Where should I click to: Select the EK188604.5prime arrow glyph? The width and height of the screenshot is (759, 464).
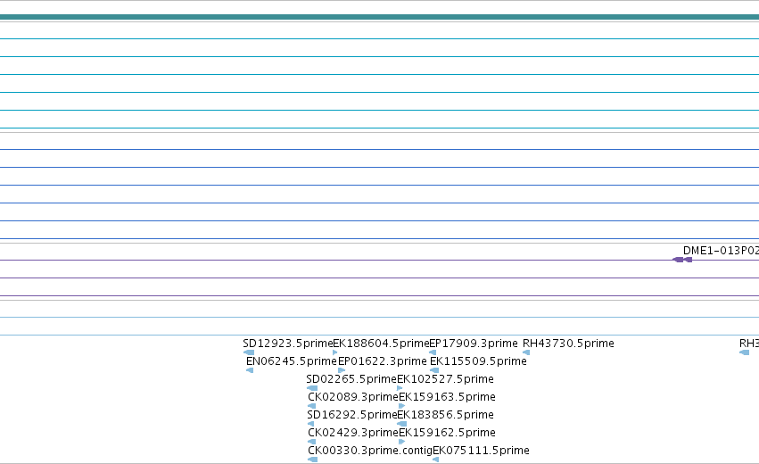pos(335,352)
